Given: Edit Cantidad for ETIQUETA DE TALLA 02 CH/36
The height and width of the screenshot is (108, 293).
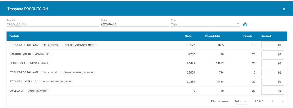Looking at the screenshot, I should coord(273,45).
